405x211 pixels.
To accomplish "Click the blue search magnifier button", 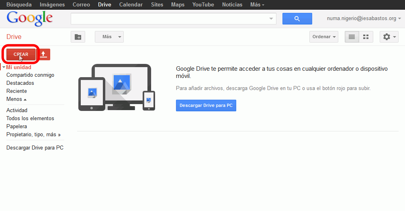I will pyautogui.click(x=297, y=18).
